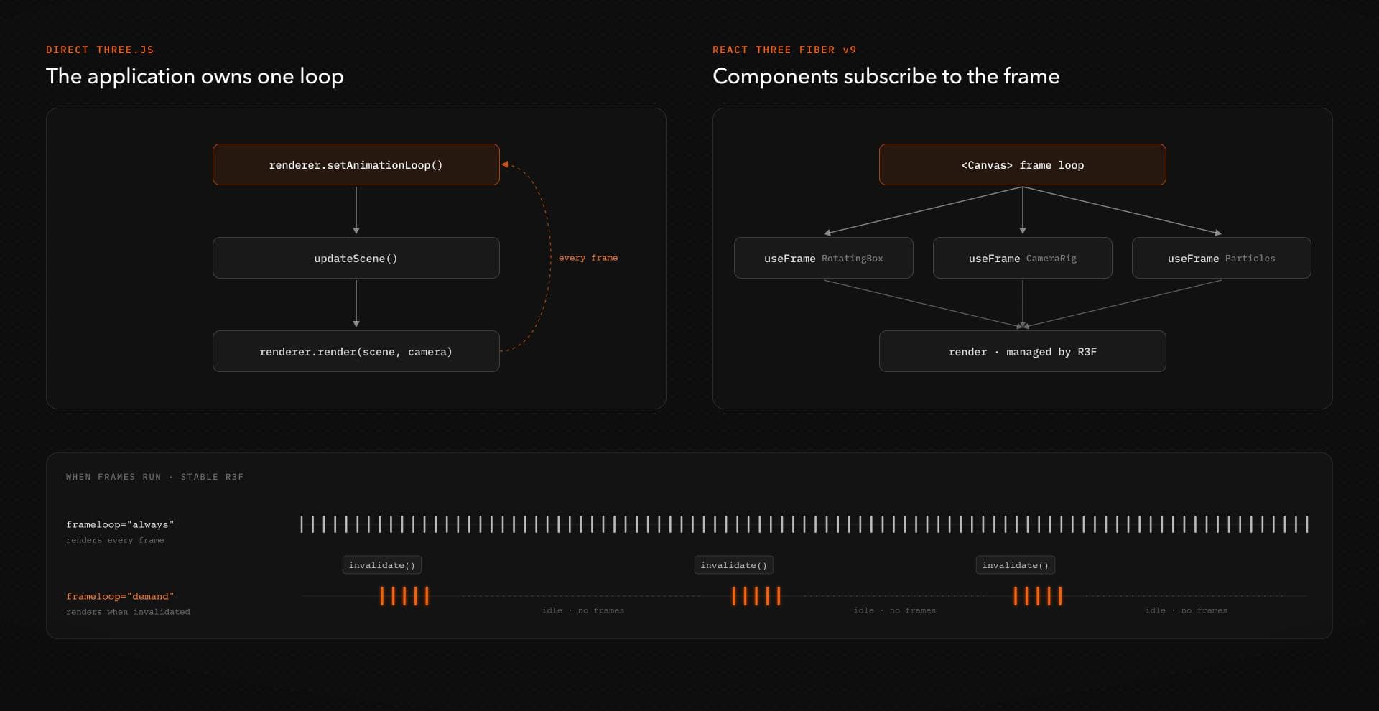1379x711 pixels.
Task: Click the 'renders when invalidated' caption
Action: click(x=128, y=612)
